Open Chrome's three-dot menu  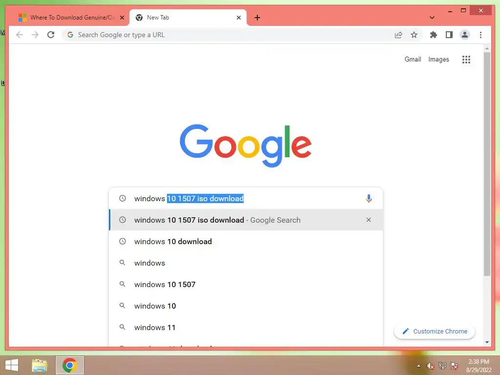pyautogui.click(x=480, y=35)
